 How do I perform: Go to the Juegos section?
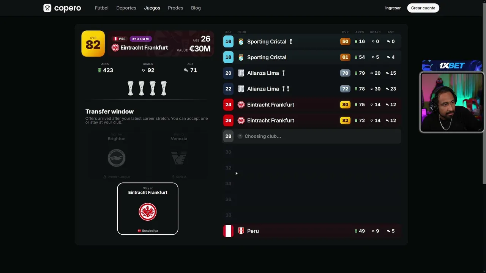click(152, 8)
